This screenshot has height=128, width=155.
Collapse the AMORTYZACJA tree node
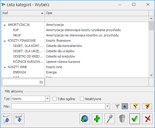click(4, 25)
